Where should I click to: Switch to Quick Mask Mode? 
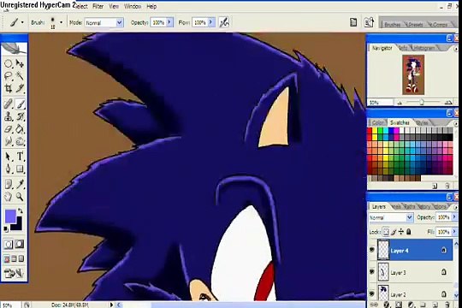click(20, 244)
